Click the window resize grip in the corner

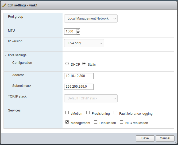(175, 143)
